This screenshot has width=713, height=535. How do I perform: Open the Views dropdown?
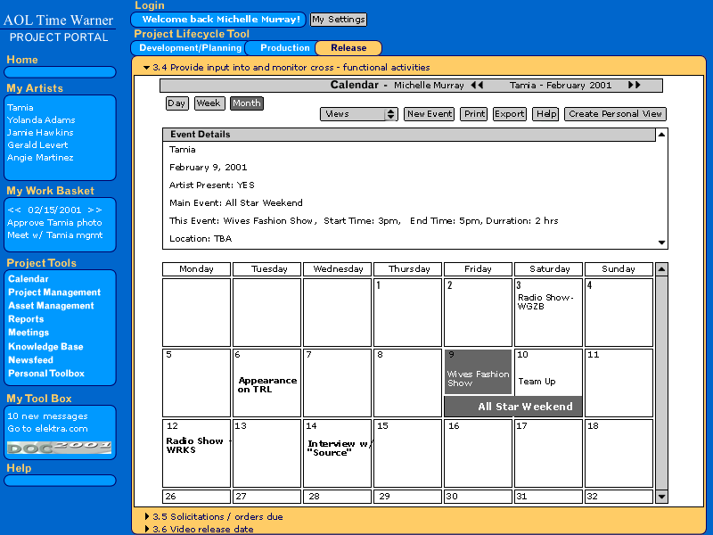click(359, 114)
